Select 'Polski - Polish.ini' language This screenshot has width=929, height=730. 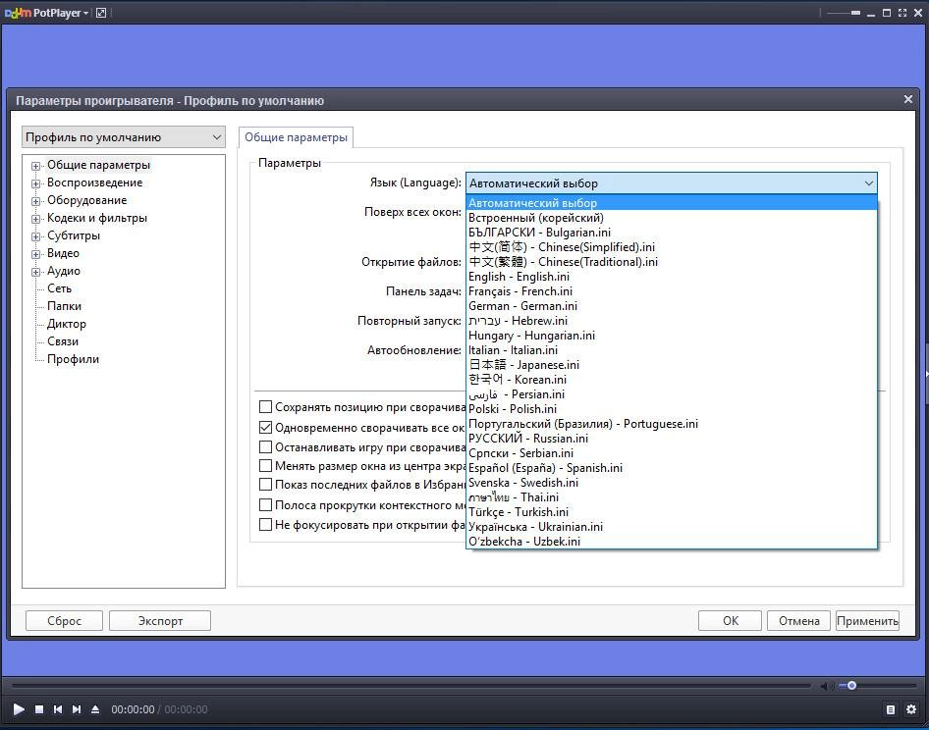click(x=672, y=408)
